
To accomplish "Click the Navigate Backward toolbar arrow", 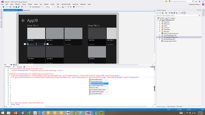I will (x=4, y=7).
